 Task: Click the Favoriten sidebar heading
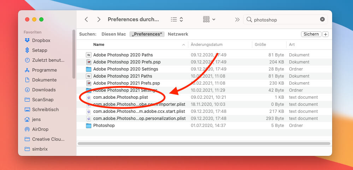coord(33,32)
